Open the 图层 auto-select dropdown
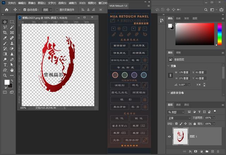Screen dimensions: 226x155 click(47, 10)
